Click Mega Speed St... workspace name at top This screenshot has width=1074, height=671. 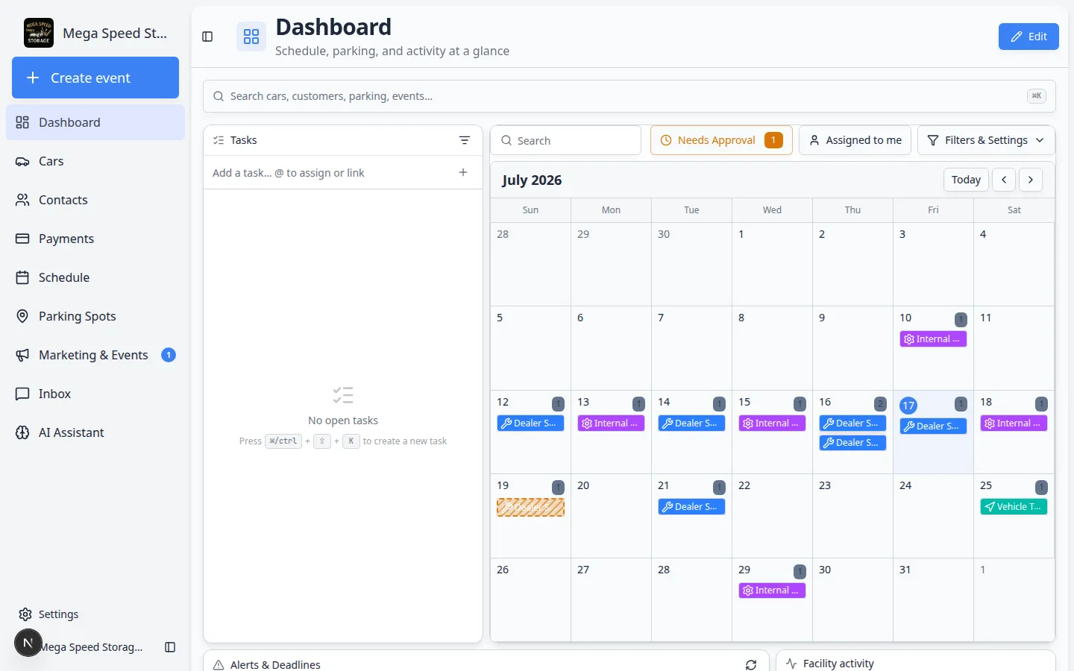tap(115, 34)
